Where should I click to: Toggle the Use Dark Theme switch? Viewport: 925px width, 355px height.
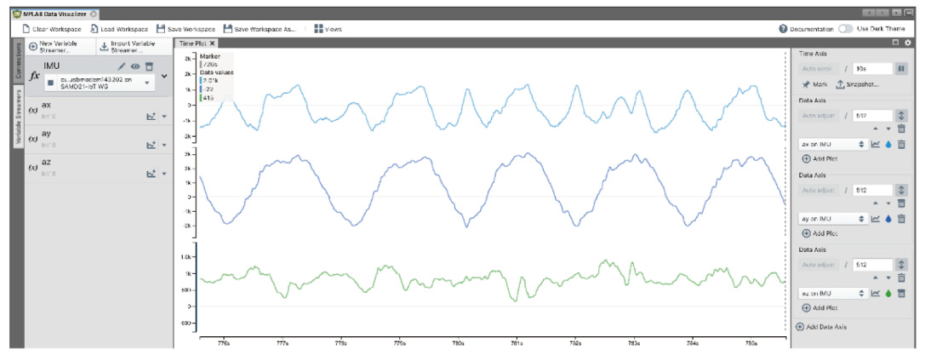click(846, 29)
